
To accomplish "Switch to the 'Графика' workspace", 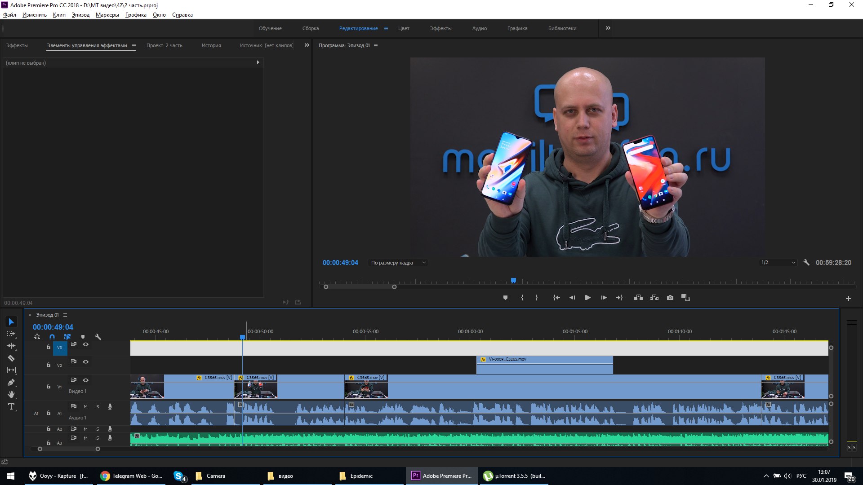I will click(x=517, y=28).
